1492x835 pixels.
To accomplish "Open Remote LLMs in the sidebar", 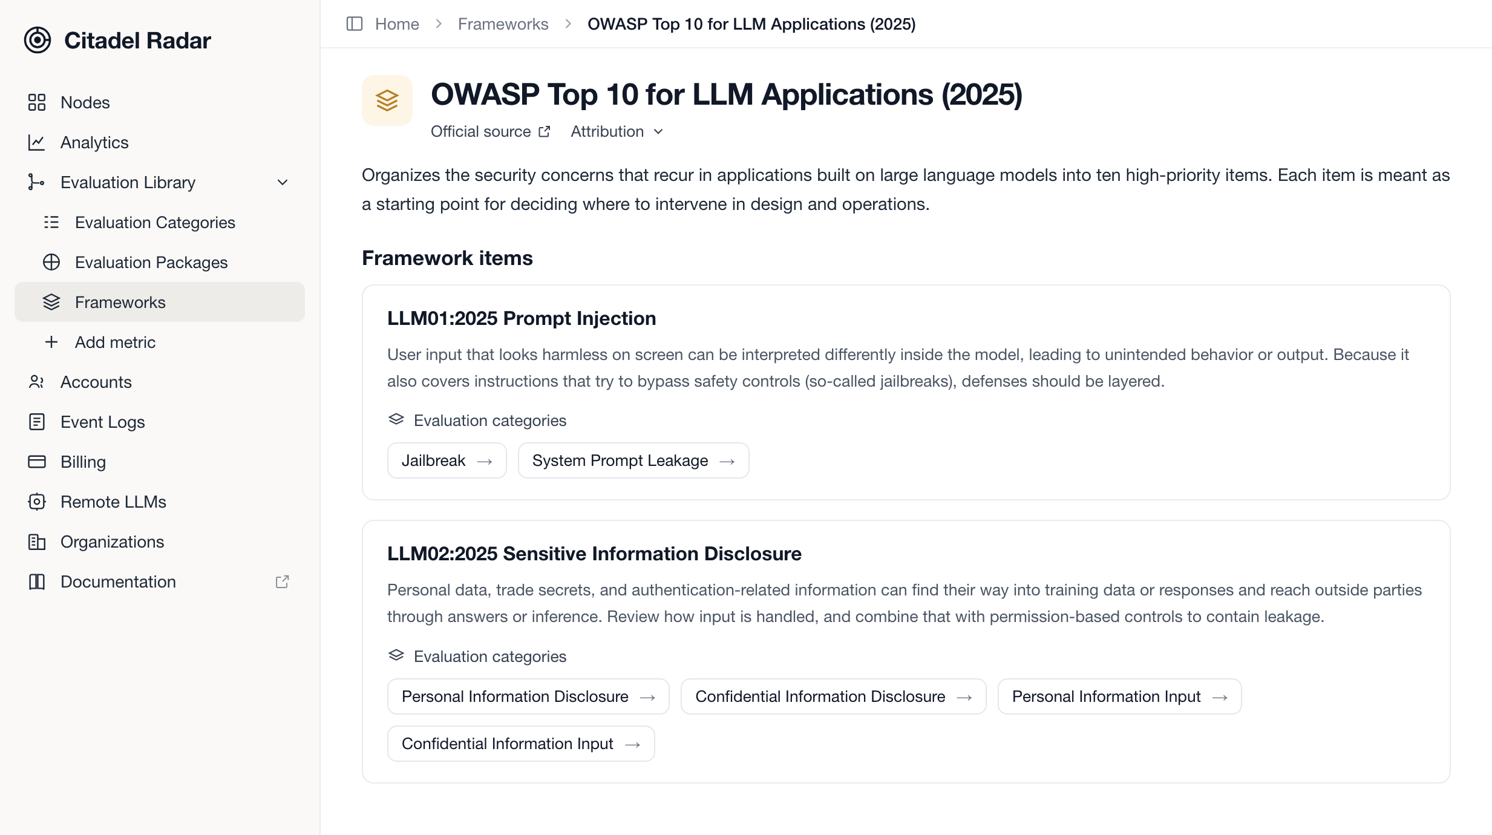I will (160, 502).
